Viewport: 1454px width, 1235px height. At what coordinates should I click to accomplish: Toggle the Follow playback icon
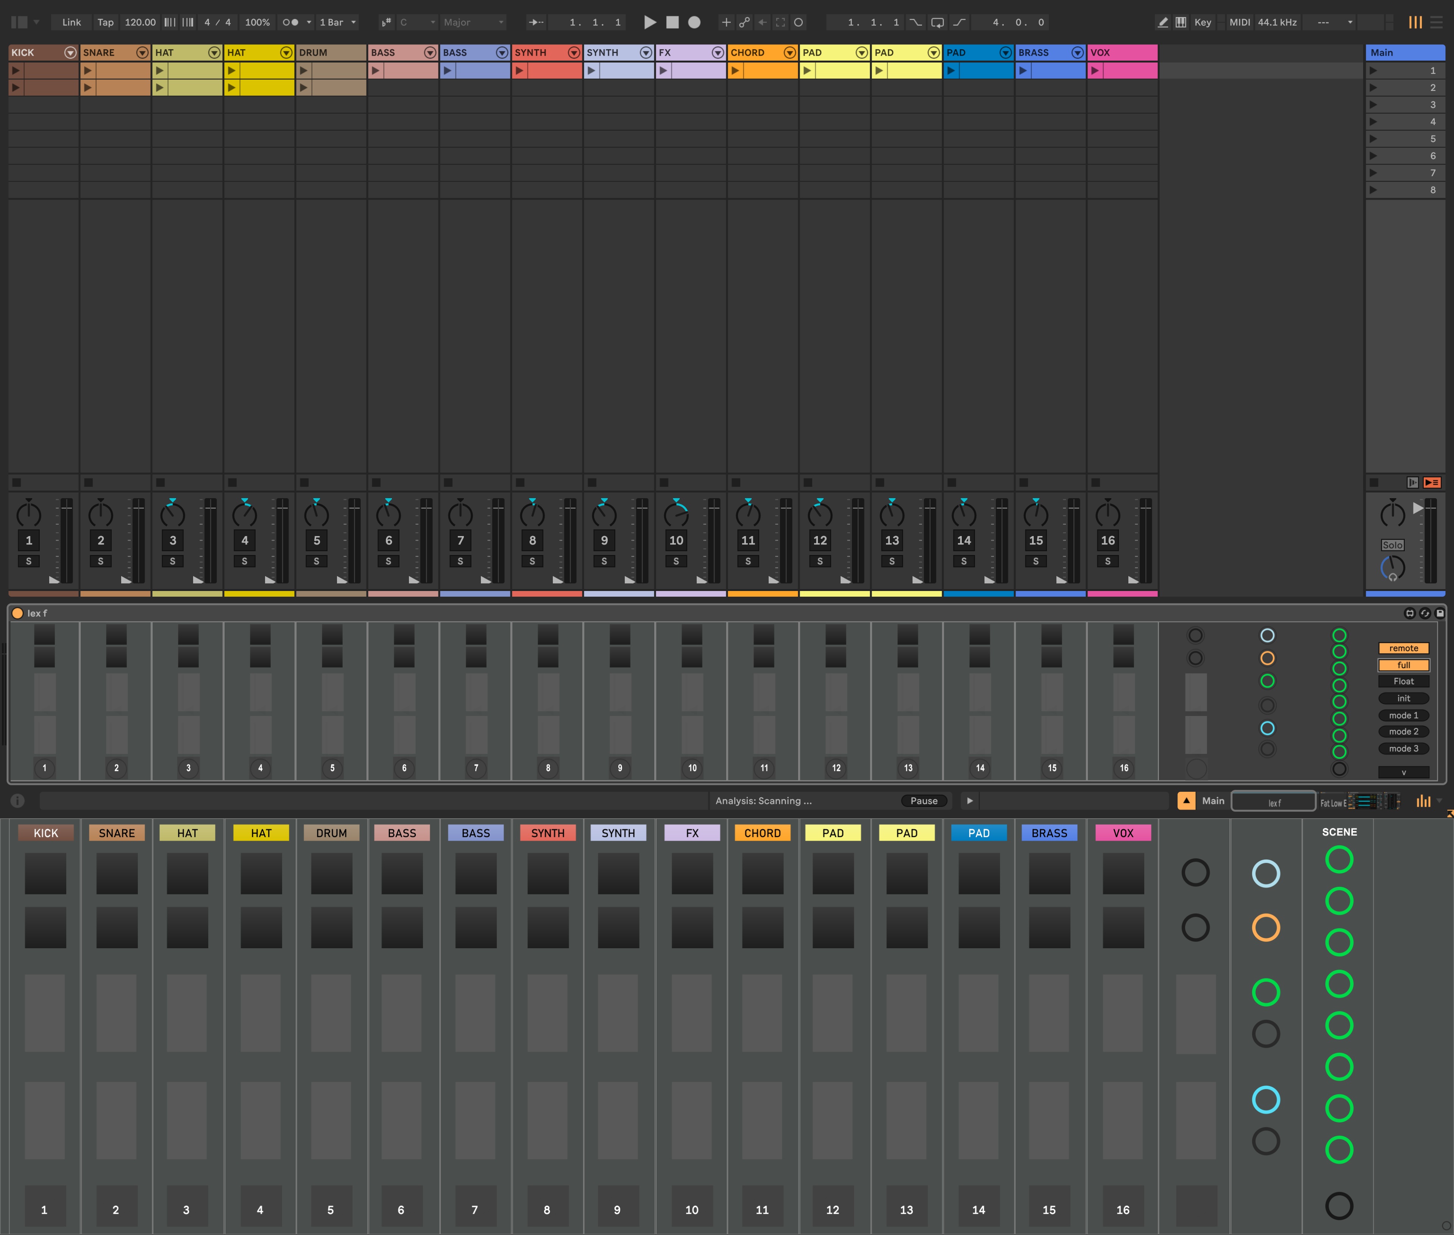[x=536, y=22]
